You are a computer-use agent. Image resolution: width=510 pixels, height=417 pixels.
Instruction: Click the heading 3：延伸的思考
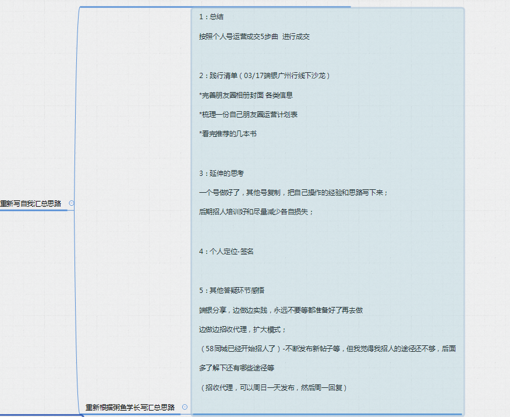[x=221, y=173]
